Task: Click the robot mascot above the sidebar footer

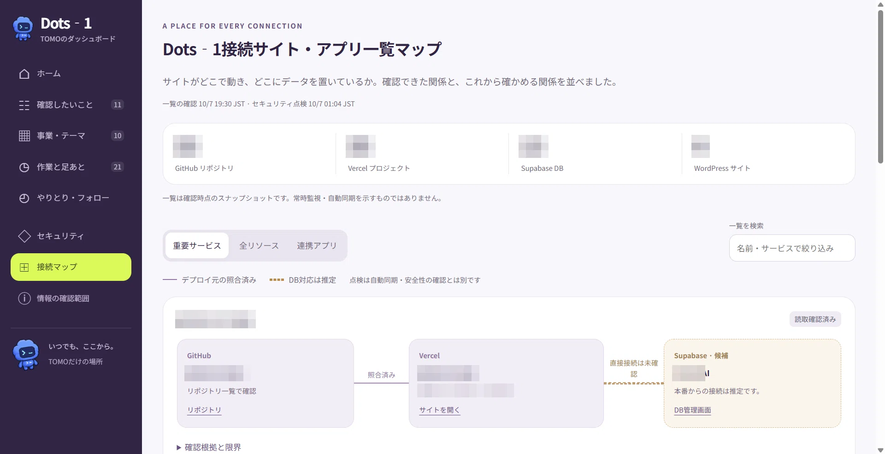Action: [x=26, y=355]
